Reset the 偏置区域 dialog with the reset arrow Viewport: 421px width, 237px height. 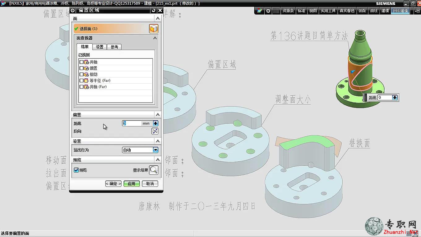tap(154, 10)
